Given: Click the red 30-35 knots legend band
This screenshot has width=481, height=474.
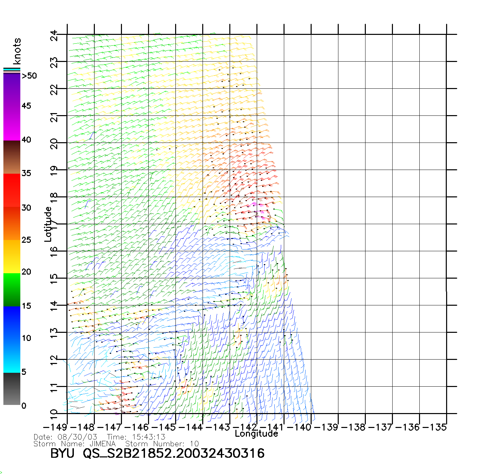Looking at the screenshot, I should [x=12, y=190].
